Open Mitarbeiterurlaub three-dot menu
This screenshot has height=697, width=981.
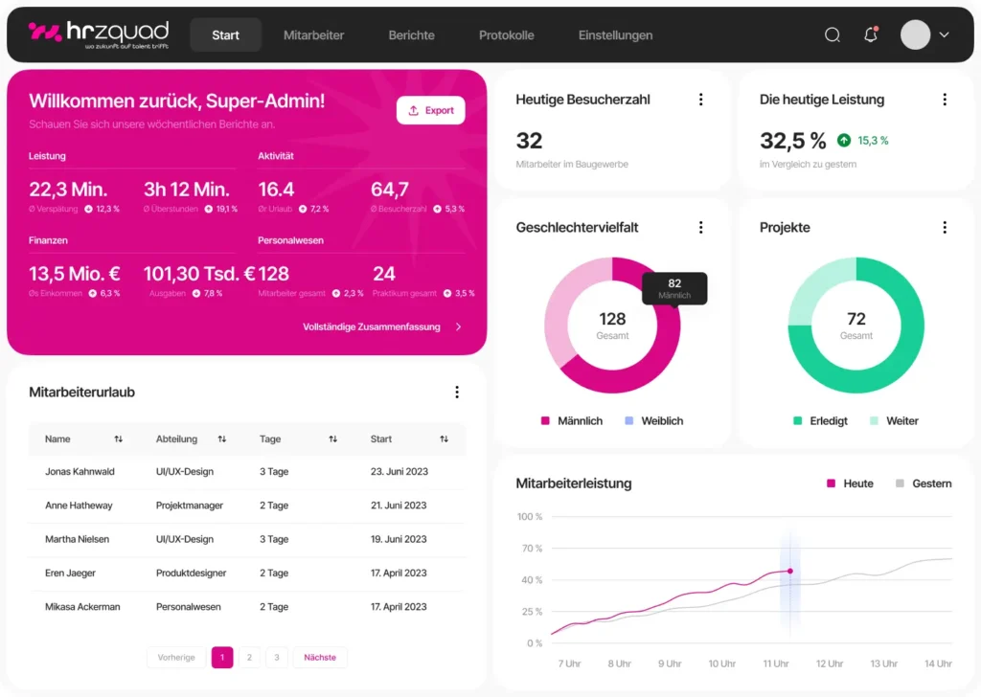coord(457,393)
